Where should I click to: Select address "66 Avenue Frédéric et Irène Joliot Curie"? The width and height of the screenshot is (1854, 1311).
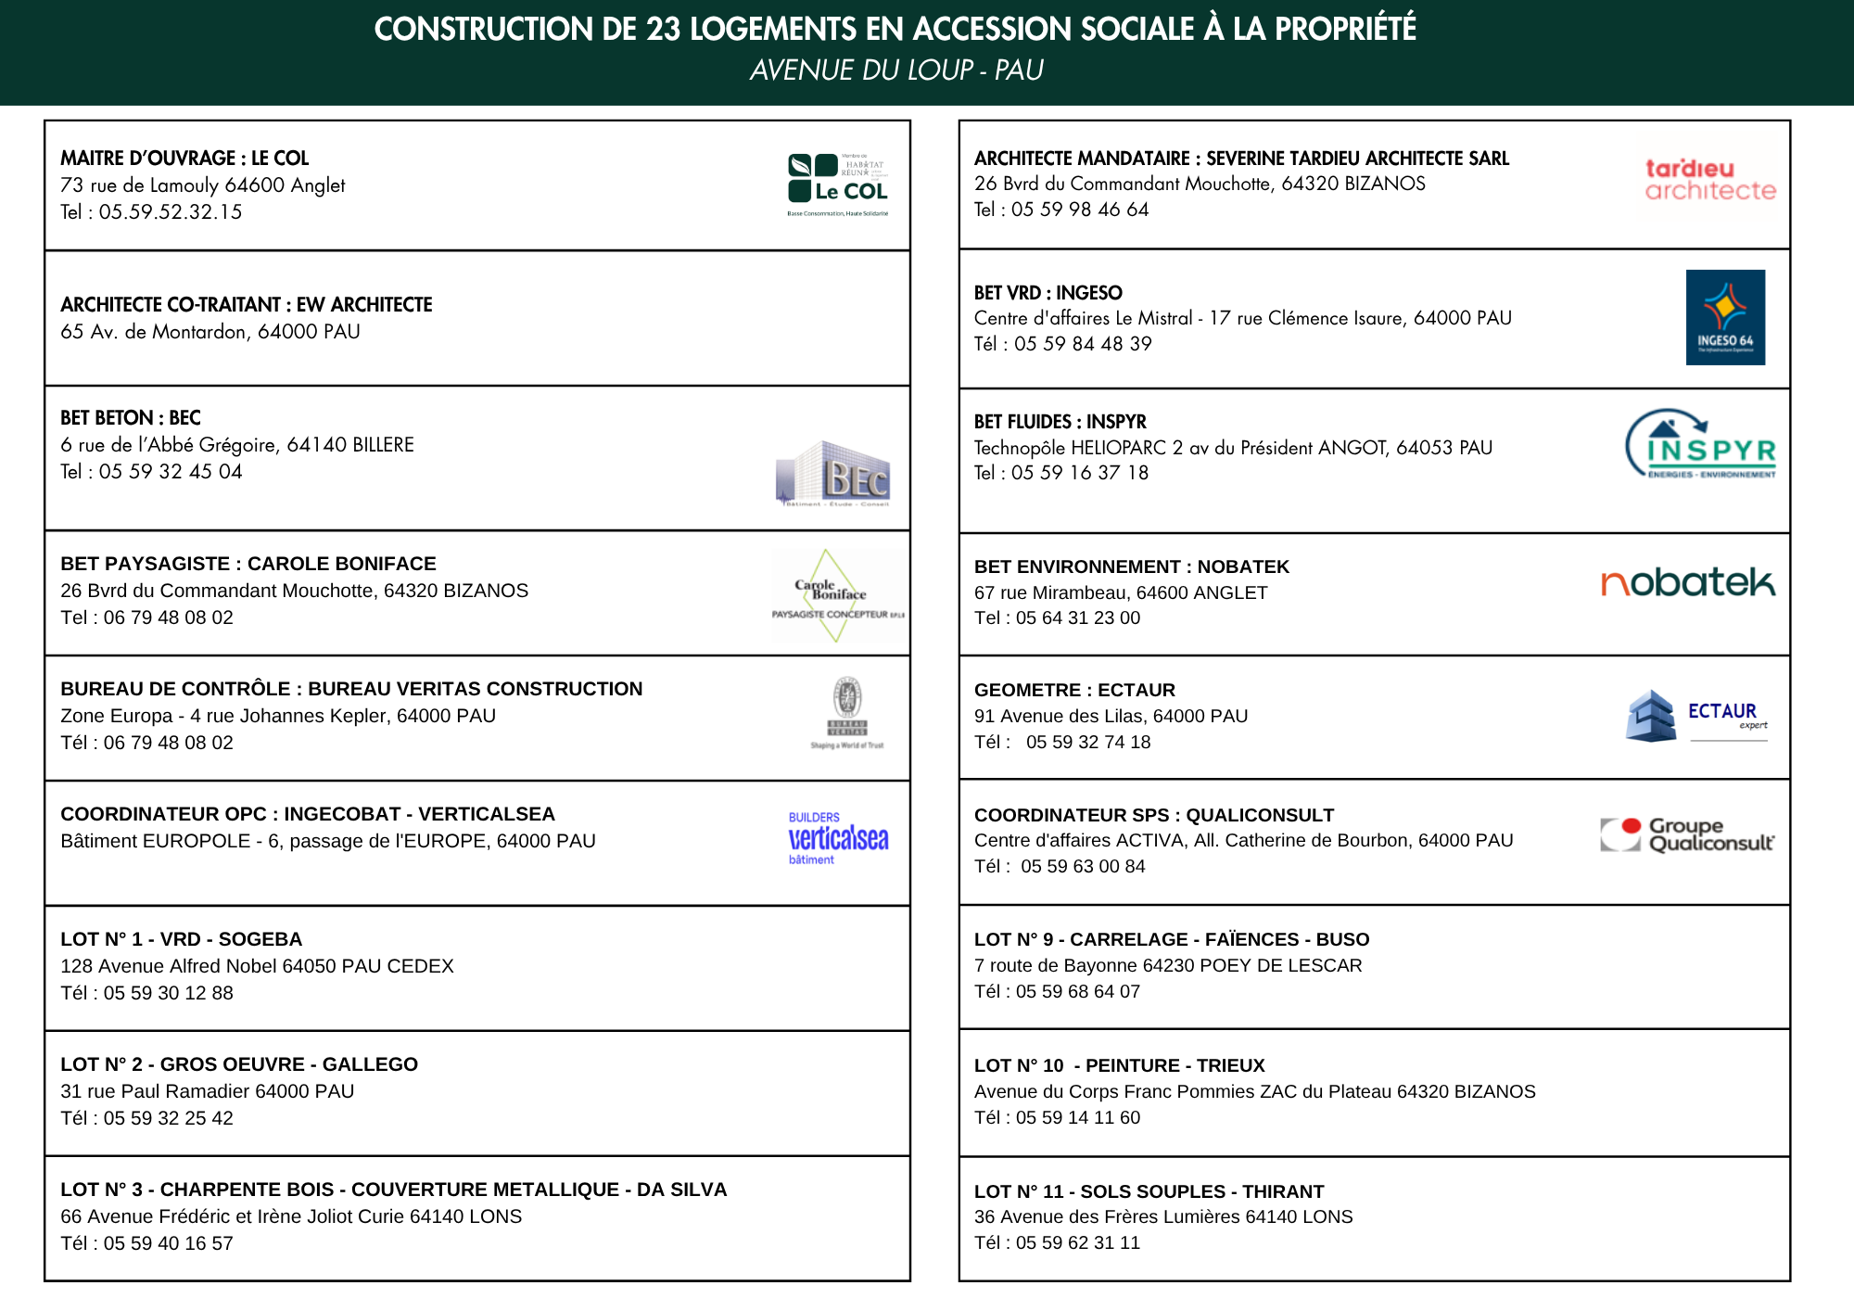(233, 1216)
